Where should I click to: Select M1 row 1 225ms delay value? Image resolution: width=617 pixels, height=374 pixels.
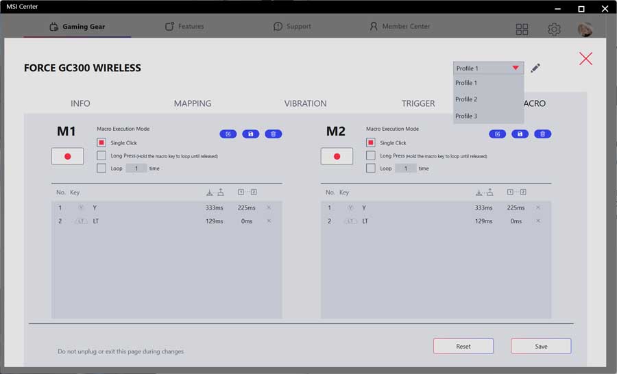click(x=246, y=208)
